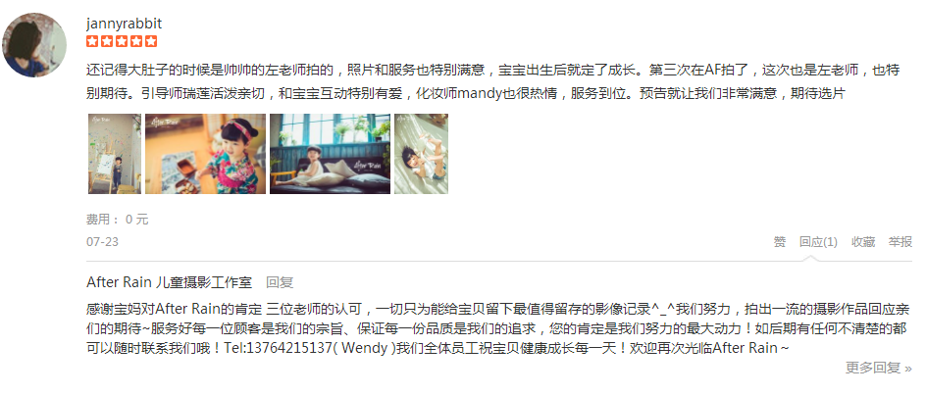Image resolution: width=926 pixels, height=396 pixels.
Task: Click 赞 to like the review
Action: (x=780, y=242)
